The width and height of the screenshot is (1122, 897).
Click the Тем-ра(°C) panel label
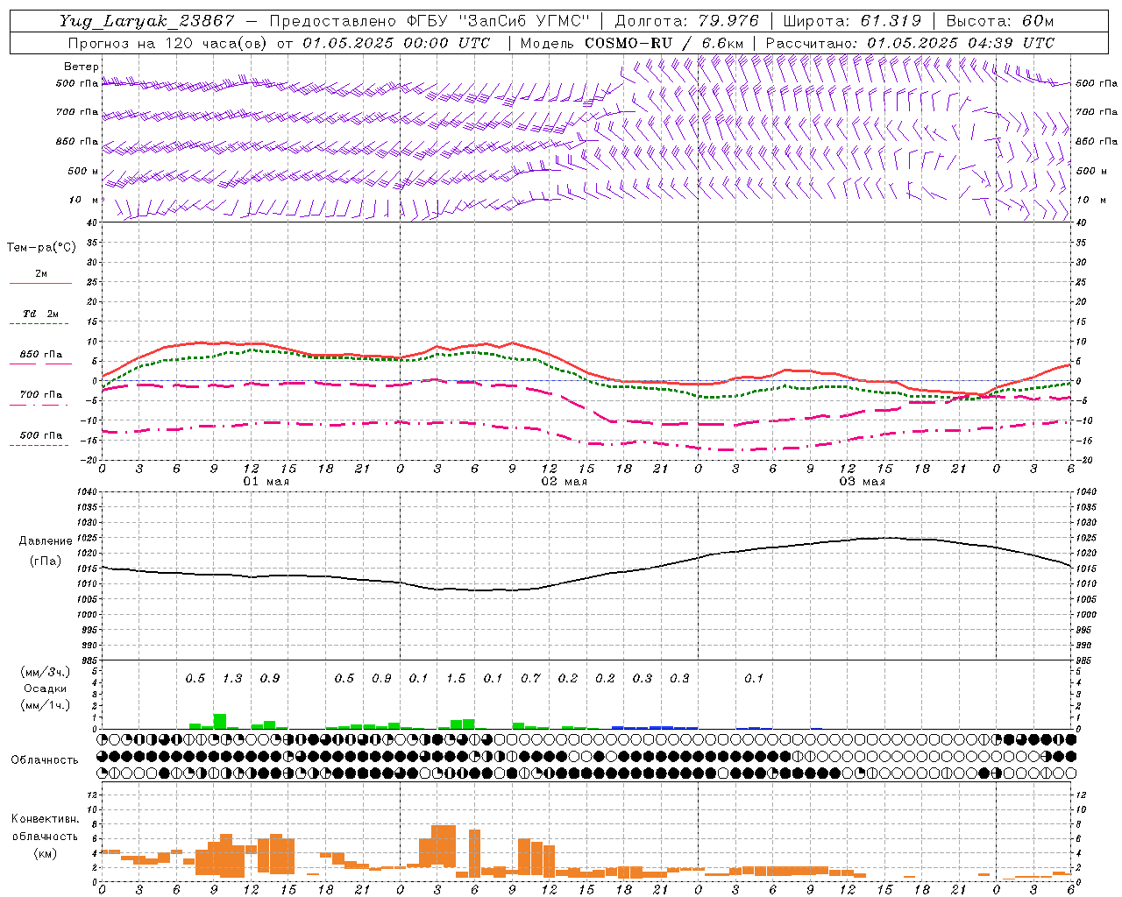point(41,247)
